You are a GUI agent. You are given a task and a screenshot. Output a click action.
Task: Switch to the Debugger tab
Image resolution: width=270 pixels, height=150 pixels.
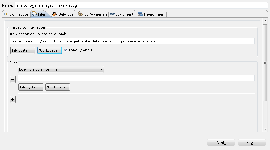[x=66, y=14]
